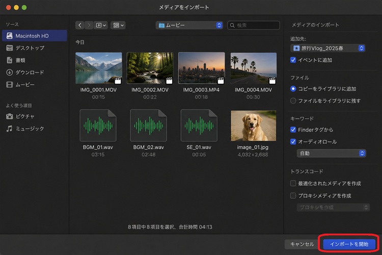This screenshot has width=382, height=255.
Task: Click the star event icon in 追加先 popup
Action: pyautogui.click(x=296, y=48)
